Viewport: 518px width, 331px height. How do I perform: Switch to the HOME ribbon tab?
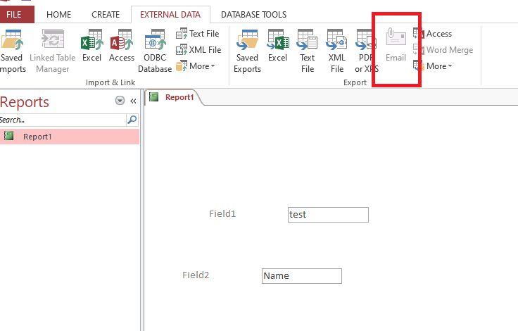pyautogui.click(x=59, y=15)
